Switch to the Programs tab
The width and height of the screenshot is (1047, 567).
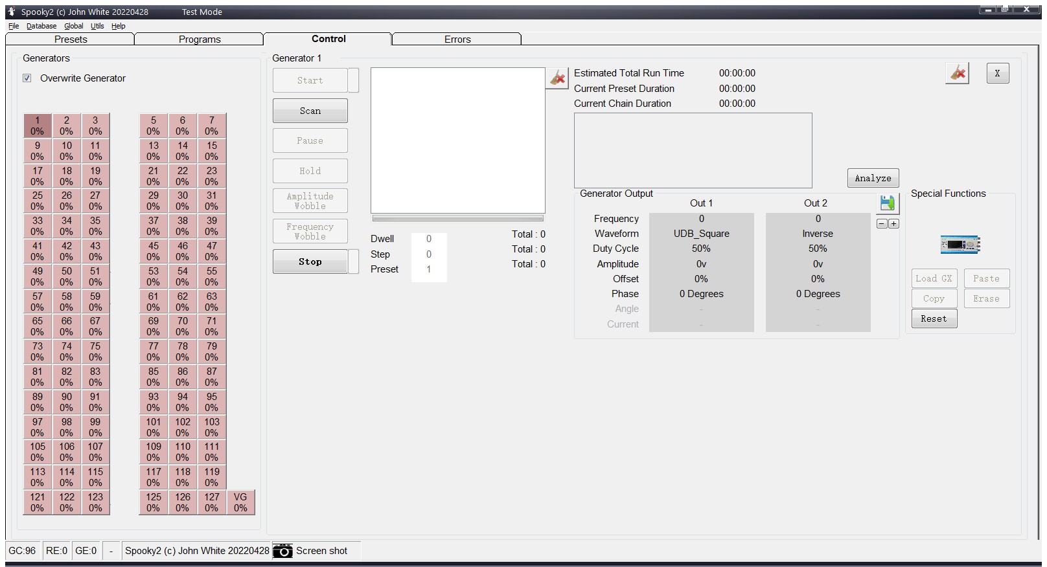click(200, 39)
